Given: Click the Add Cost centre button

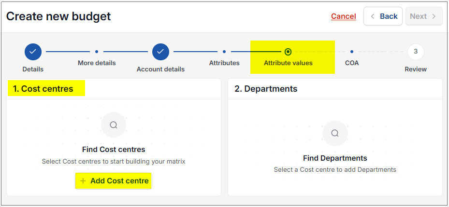Looking at the screenshot, I should 114,181.
